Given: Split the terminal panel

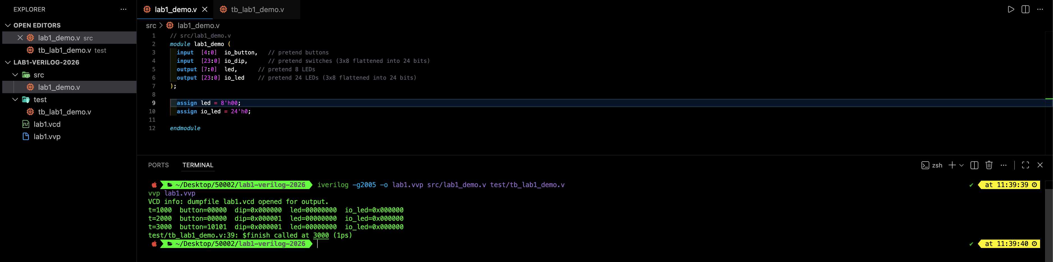Looking at the screenshot, I should [x=974, y=165].
